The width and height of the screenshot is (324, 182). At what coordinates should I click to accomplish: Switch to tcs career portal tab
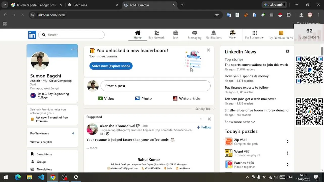(x=37, y=5)
